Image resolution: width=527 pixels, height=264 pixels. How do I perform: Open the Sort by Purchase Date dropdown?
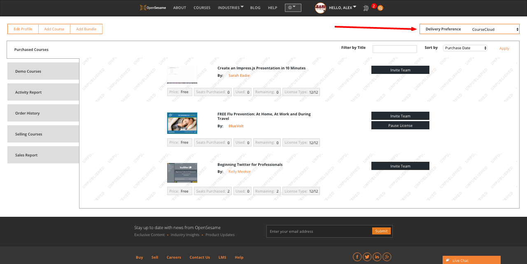pyautogui.click(x=465, y=48)
